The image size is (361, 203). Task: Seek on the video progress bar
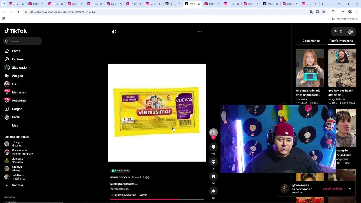point(157,199)
